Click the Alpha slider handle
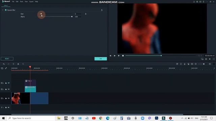 (72, 16)
